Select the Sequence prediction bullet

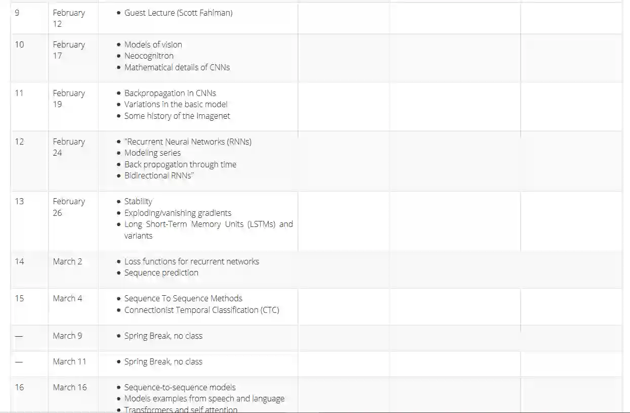161,272
